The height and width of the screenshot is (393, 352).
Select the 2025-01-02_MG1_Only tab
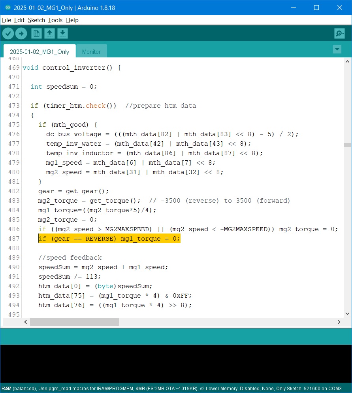click(40, 52)
